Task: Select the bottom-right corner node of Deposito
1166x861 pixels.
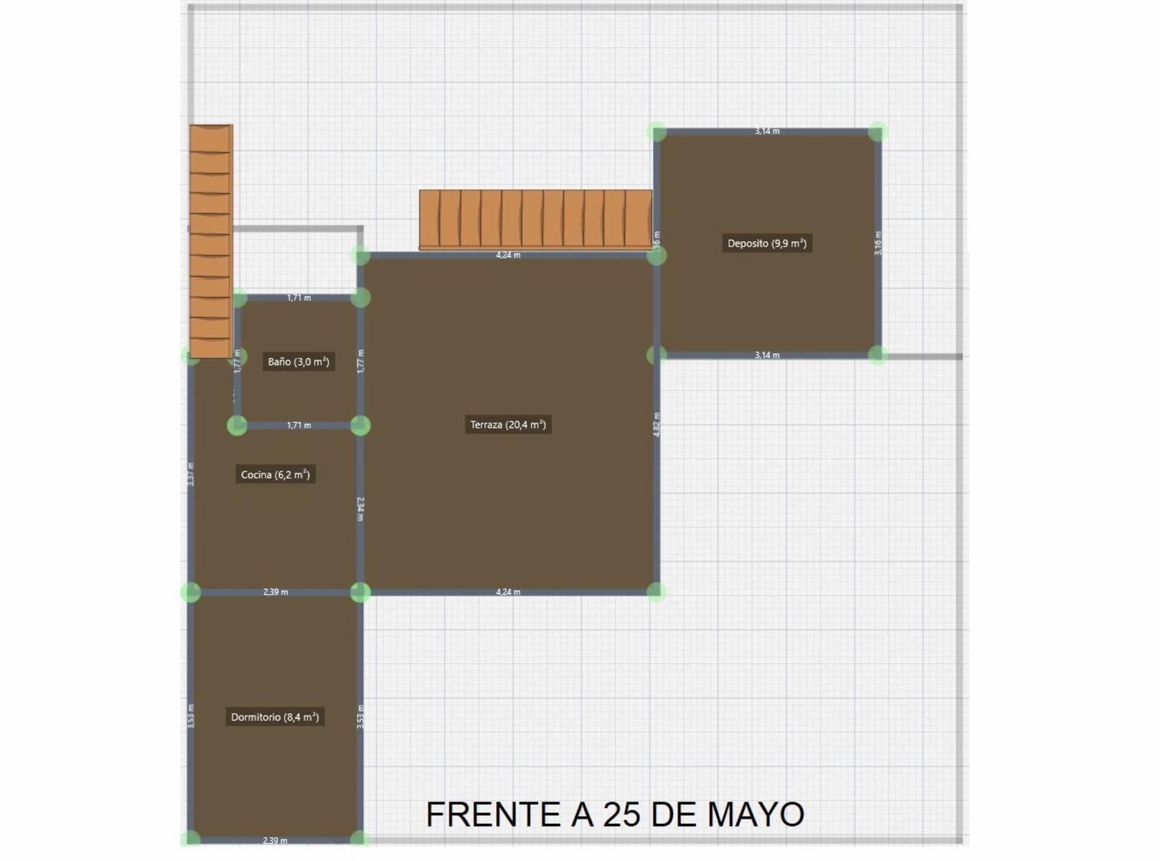Action: (x=878, y=355)
